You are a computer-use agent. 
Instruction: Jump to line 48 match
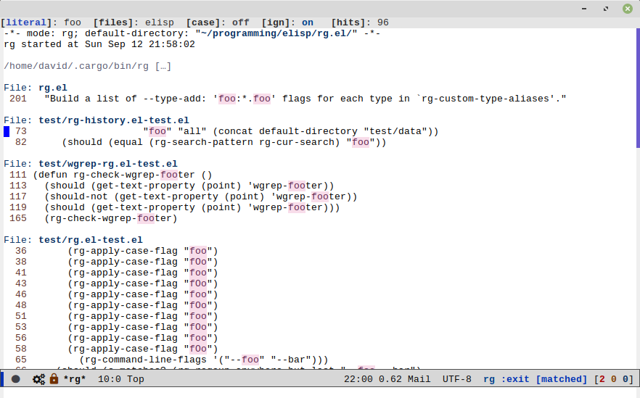[x=117, y=305]
